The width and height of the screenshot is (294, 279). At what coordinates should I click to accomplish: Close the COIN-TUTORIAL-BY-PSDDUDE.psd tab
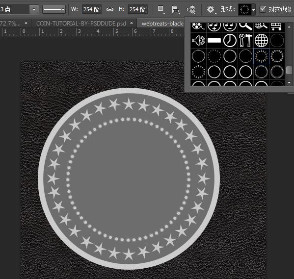tap(132, 23)
